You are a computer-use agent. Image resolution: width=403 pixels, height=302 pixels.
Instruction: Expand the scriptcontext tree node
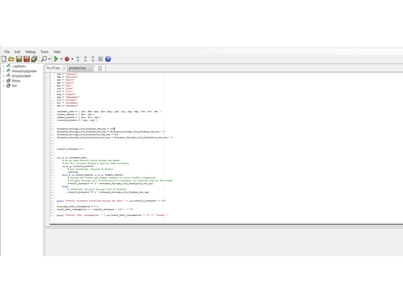tap(3, 76)
